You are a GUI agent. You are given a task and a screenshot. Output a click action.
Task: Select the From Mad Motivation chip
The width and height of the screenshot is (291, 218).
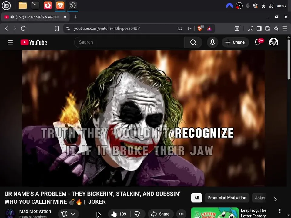point(227,198)
